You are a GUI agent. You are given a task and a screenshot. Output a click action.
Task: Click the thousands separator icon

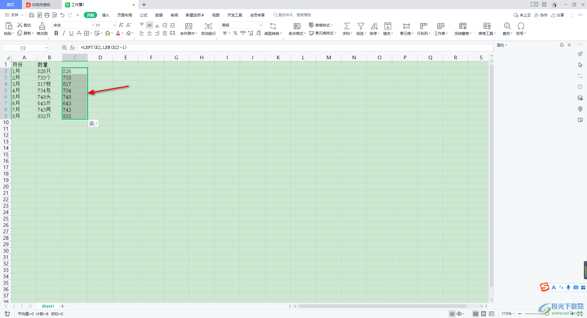point(243,33)
